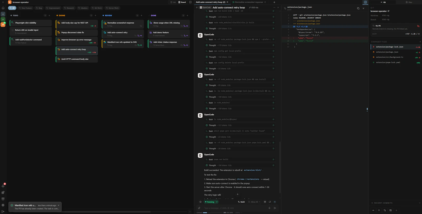Open the Allow All permissions dropdown

tap(254, 202)
